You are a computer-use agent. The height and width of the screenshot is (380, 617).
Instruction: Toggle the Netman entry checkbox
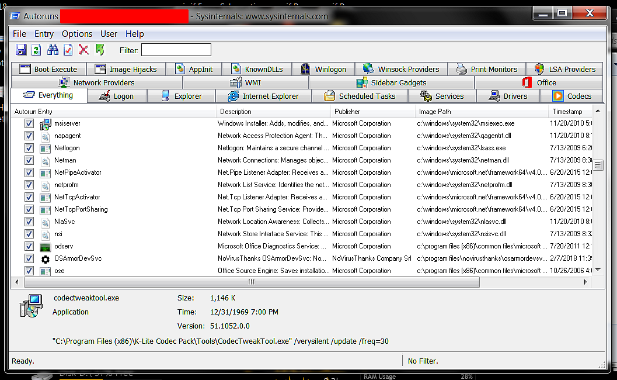29,160
